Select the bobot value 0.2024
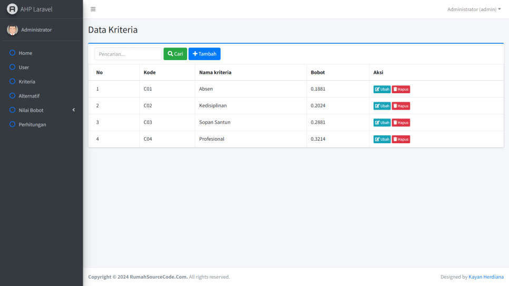509x286 pixels. click(x=318, y=105)
